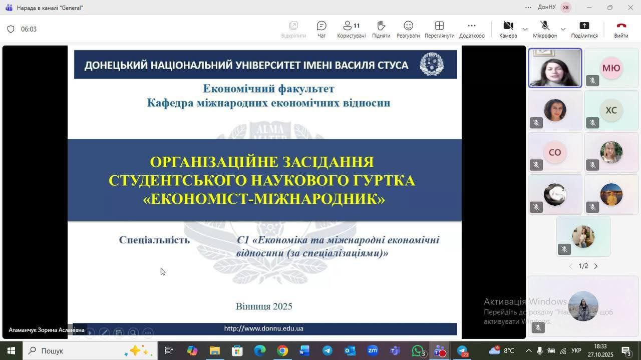This screenshot has width=641, height=360.
Task: Leave the meeting with the red button
Action: (x=621, y=29)
